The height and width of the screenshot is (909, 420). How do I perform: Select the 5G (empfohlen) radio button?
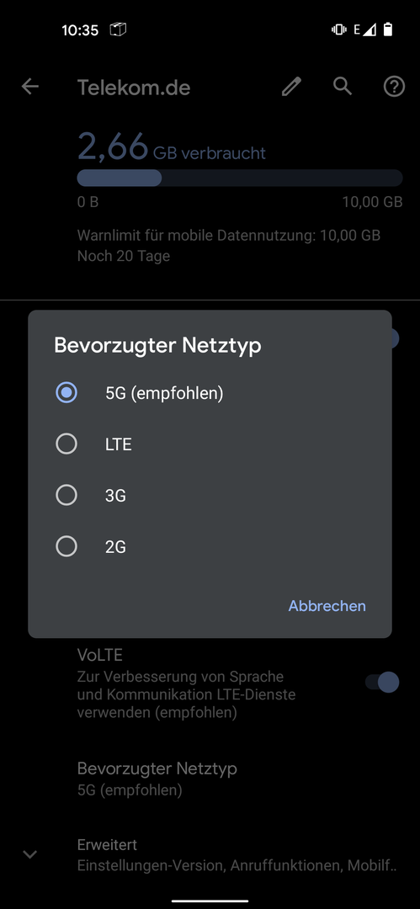pos(66,393)
